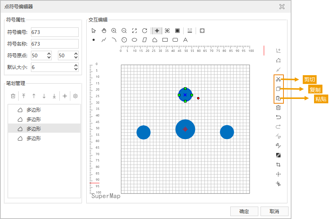Click the stroke style pen icon

coord(278,146)
